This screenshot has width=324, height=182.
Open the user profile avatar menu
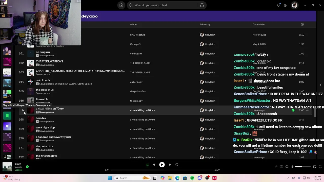[x=295, y=5]
